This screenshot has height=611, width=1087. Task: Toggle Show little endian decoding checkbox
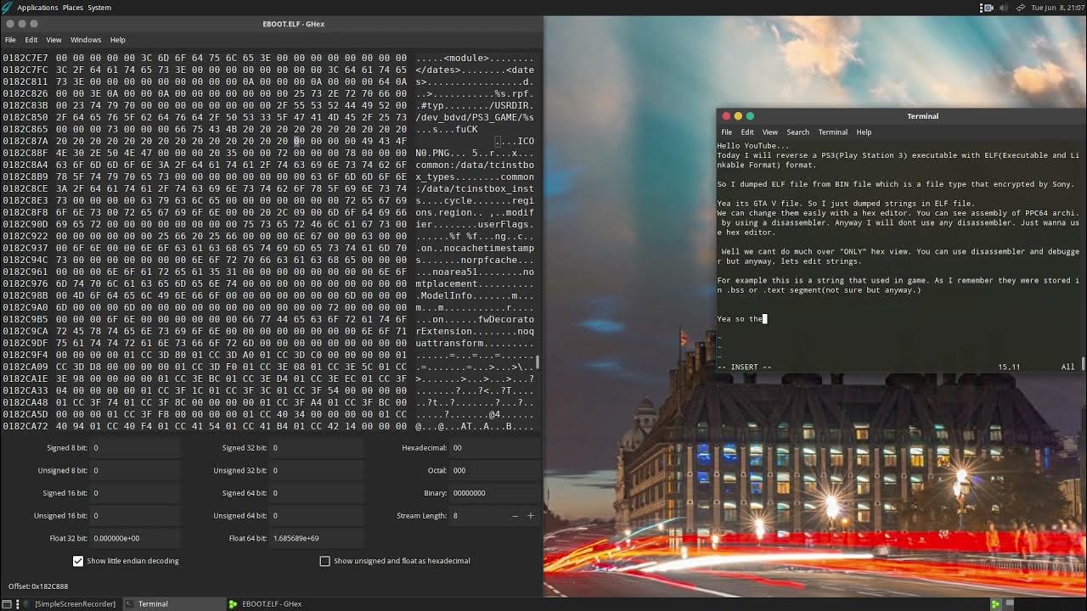[x=78, y=561]
